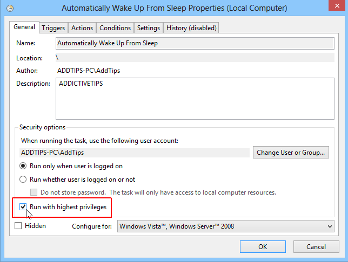The width and height of the screenshot is (348, 262).
Task: Uncheck Run with highest privileges
Action: 23,206
